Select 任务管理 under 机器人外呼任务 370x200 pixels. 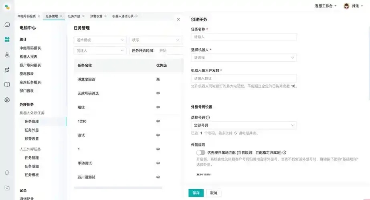[32, 122]
